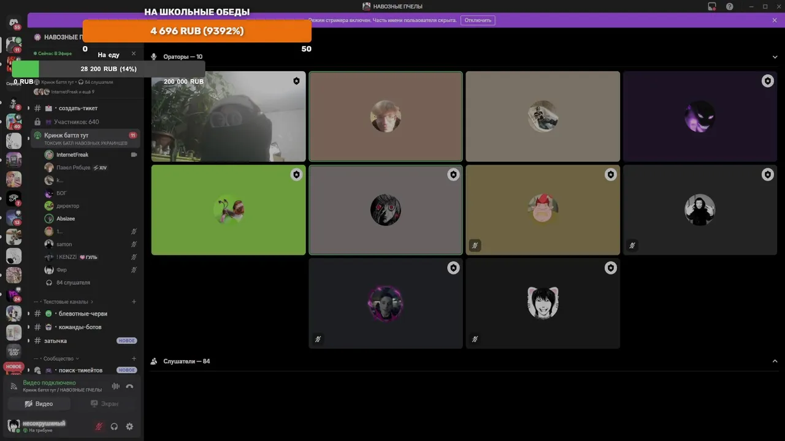Viewport: 785px width, 441px height.
Task: Click muted mic icon on cat-ear avatar tile
Action: (475, 339)
